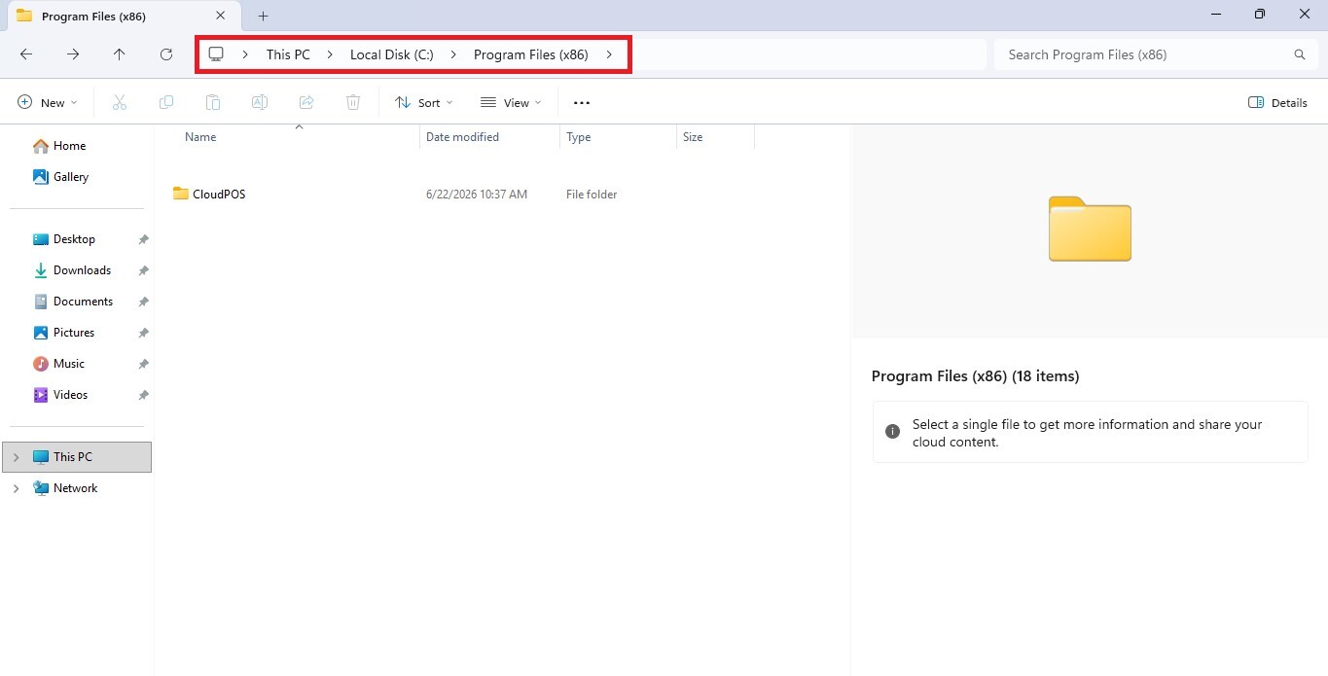Viewport: 1328px width, 676px height.
Task: Expand chevron after This PC breadcrumb
Action: [x=330, y=54]
